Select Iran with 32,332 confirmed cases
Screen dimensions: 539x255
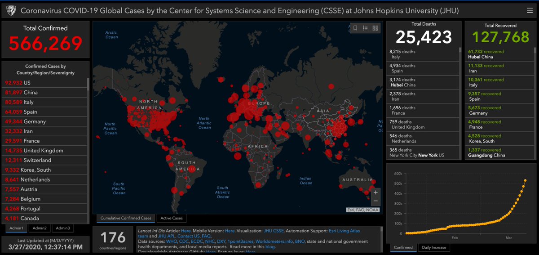(45, 131)
